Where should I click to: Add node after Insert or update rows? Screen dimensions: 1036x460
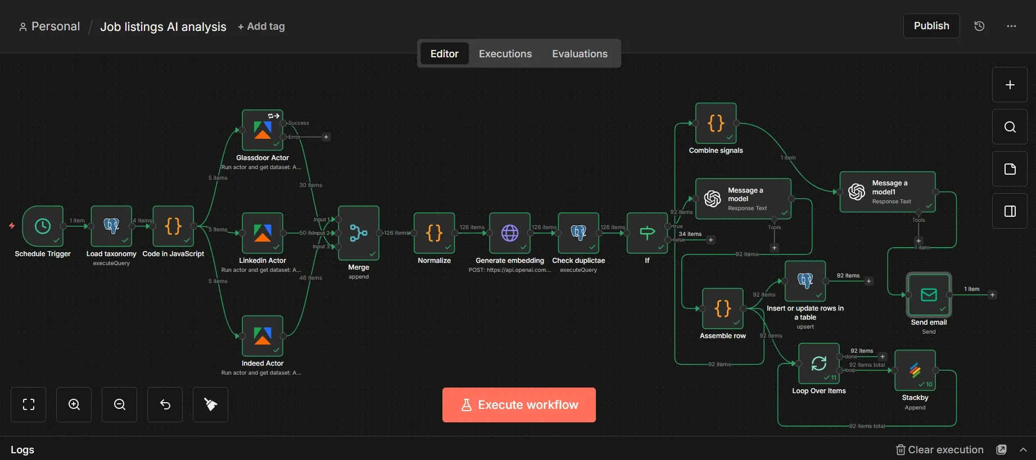(x=868, y=281)
